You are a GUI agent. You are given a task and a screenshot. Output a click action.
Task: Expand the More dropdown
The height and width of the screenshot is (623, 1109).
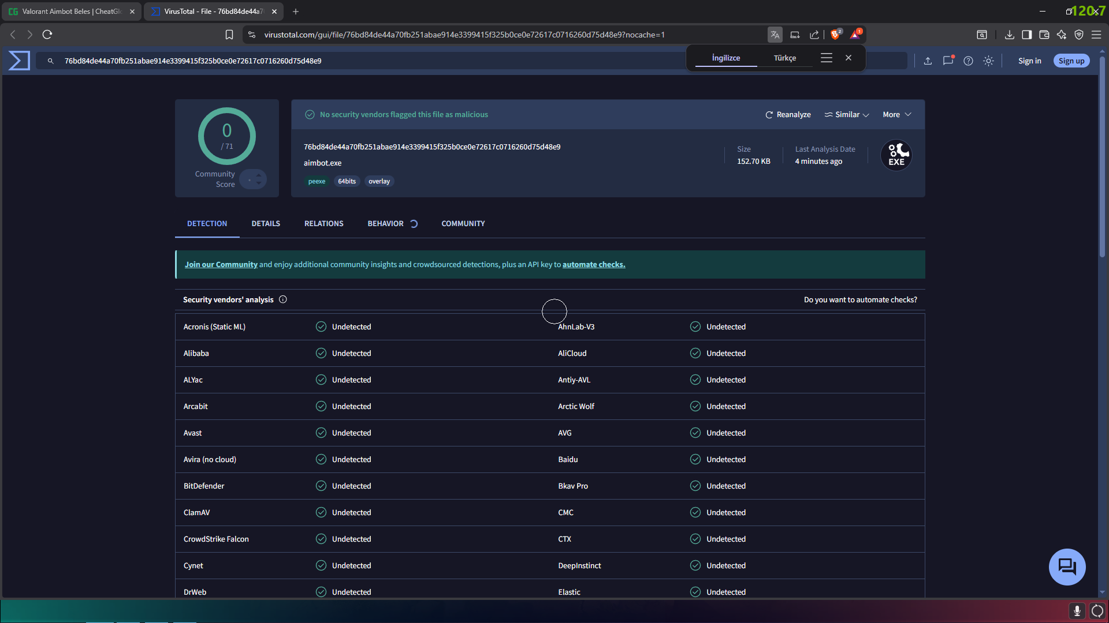tap(897, 114)
